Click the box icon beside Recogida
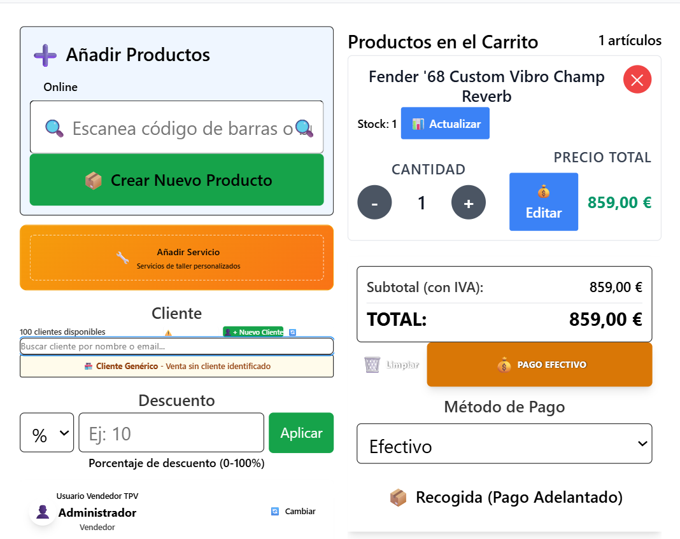Screen dimensions: 680x539 398,498
